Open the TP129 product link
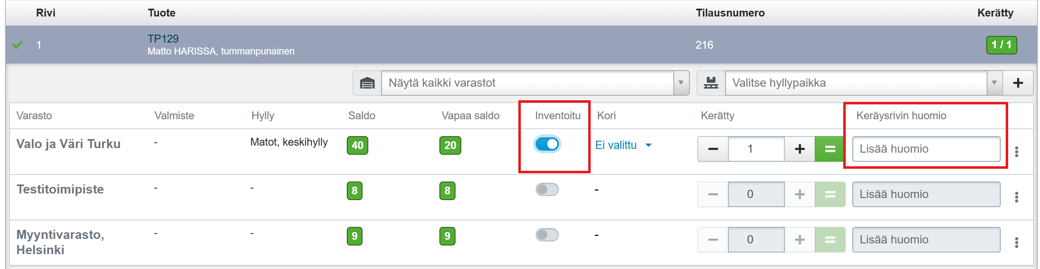Viewport: 1040px width, 269px height. pos(163,39)
